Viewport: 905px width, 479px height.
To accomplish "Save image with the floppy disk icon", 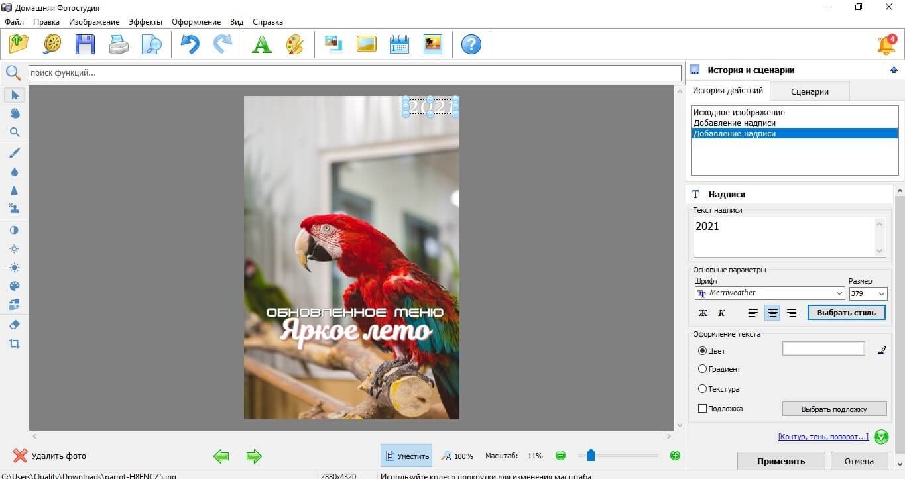I will tap(85, 44).
